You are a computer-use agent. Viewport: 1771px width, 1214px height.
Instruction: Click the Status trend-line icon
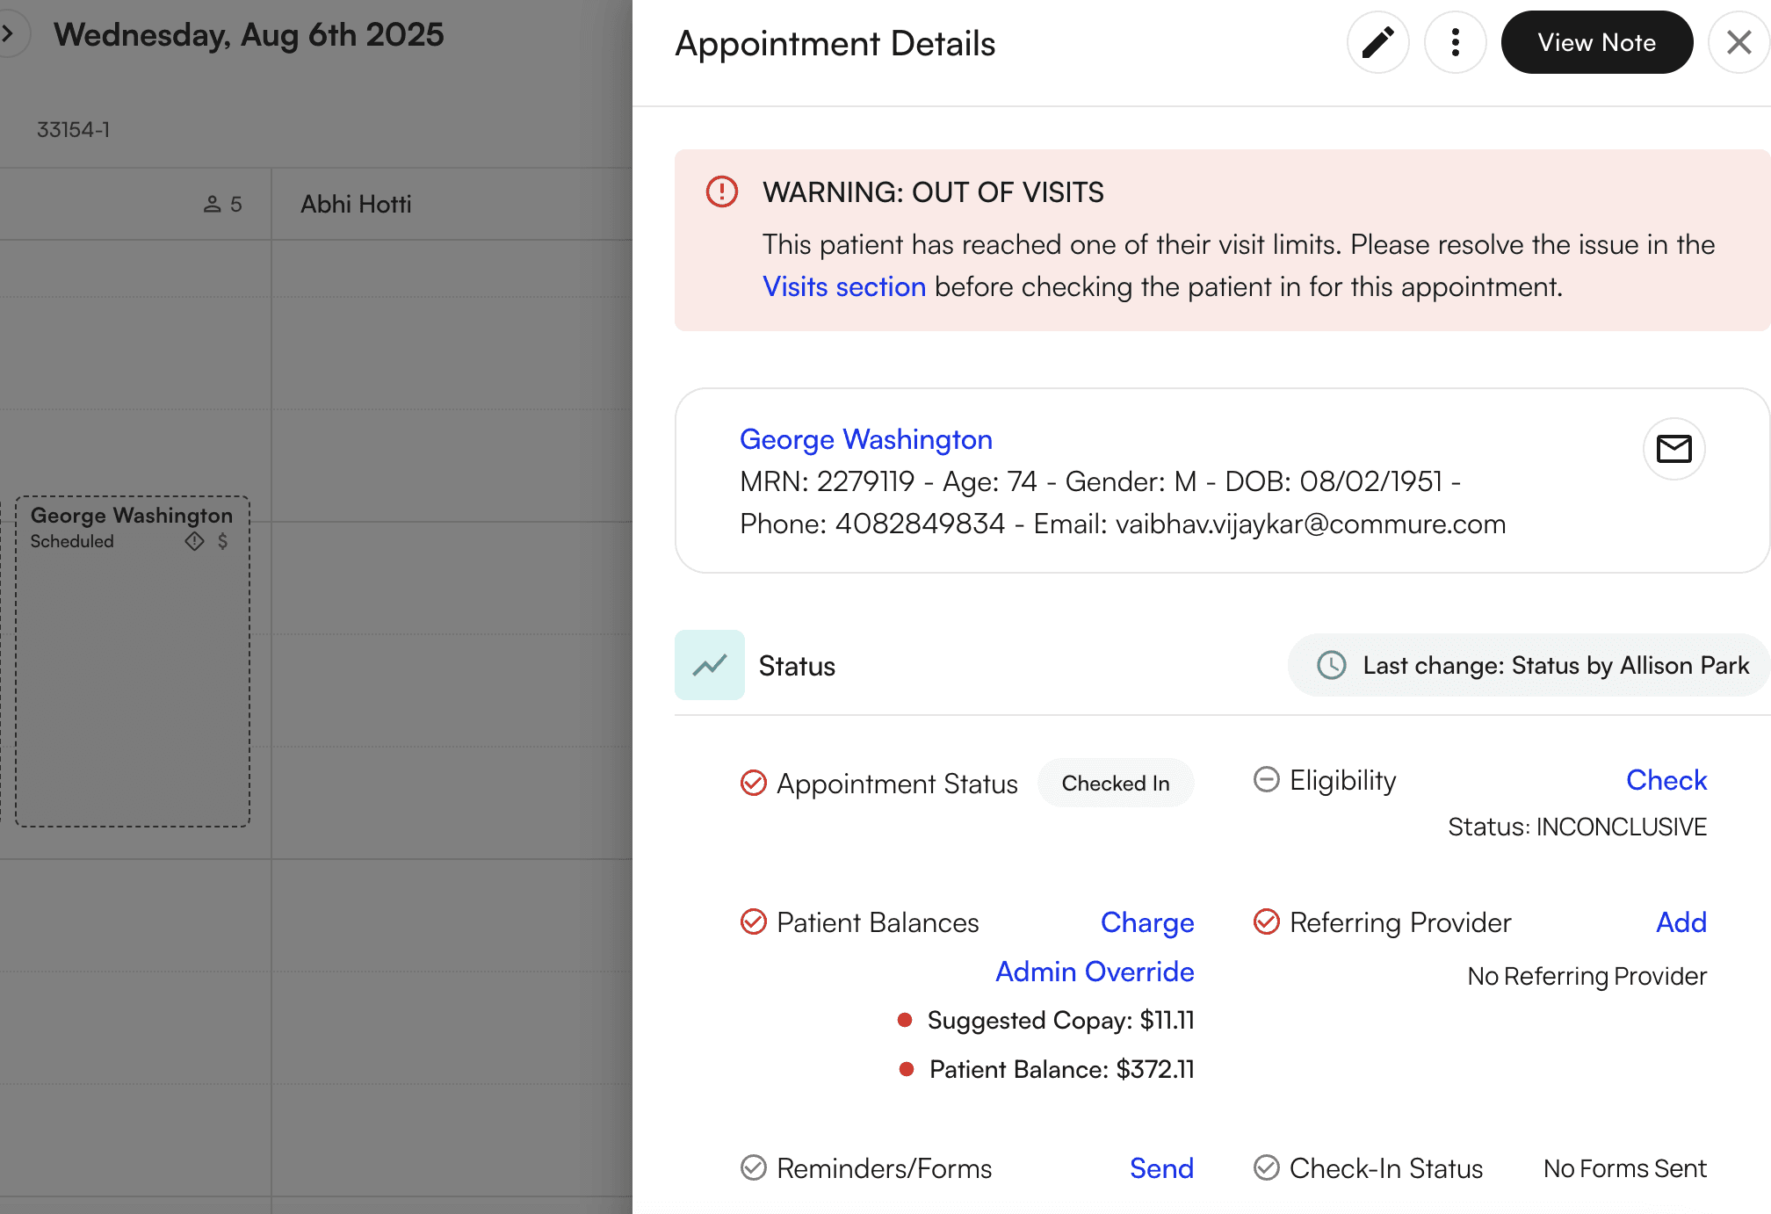[709, 665]
